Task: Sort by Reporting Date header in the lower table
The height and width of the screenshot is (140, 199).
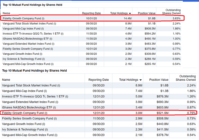Action: tap(98, 80)
